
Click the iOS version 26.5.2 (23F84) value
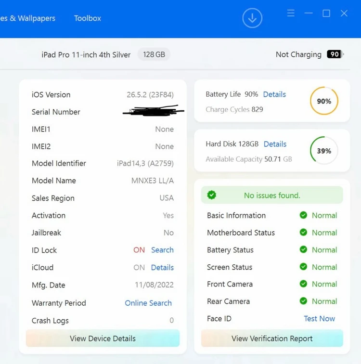[x=150, y=95]
